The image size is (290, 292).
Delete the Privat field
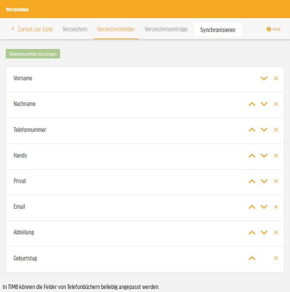click(276, 181)
